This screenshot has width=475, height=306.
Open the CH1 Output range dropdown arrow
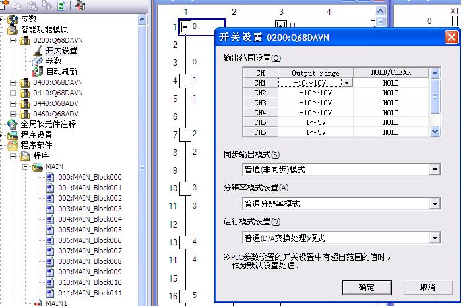click(x=346, y=83)
